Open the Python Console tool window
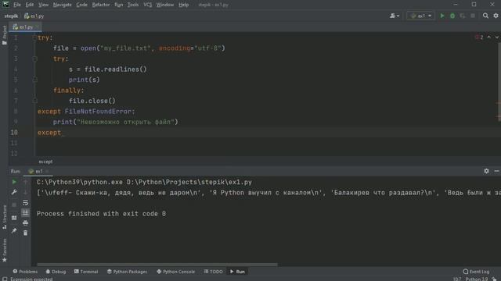 (175, 272)
